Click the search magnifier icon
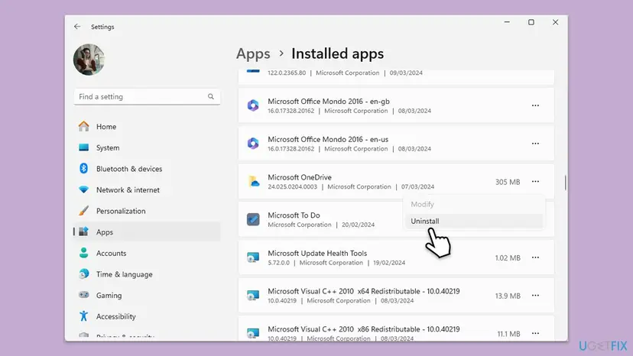The width and height of the screenshot is (633, 356). pyautogui.click(x=211, y=96)
